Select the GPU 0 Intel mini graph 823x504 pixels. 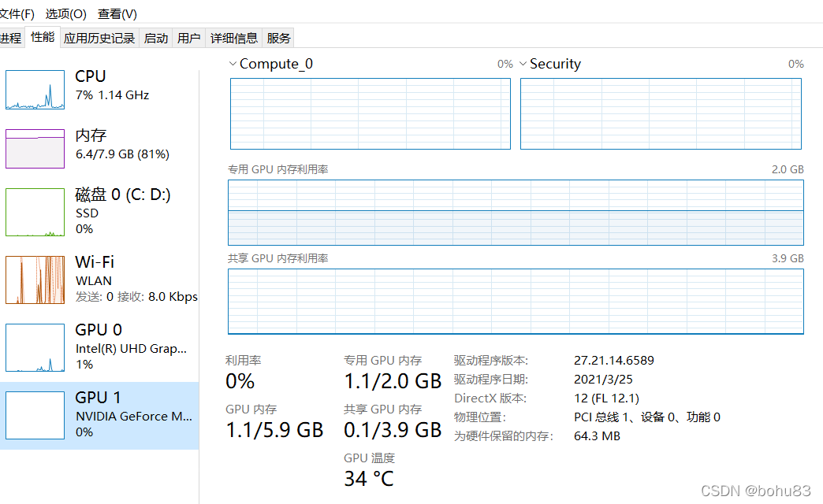(x=35, y=347)
